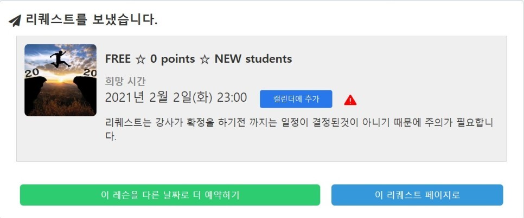Click the red warning triangle icon
The height and width of the screenshot is (218, 524).
point(350,100)
